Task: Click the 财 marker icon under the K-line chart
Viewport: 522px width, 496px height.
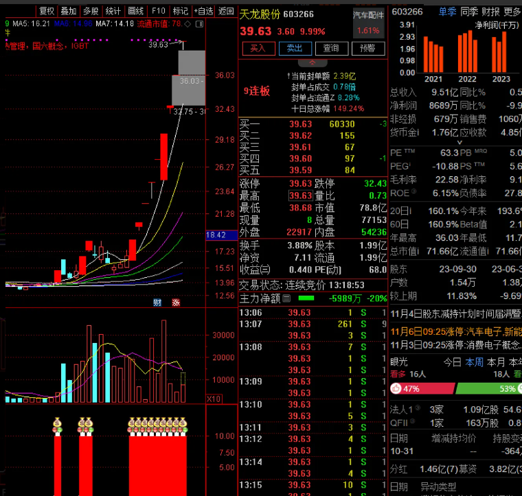Action: coord(157,303)
